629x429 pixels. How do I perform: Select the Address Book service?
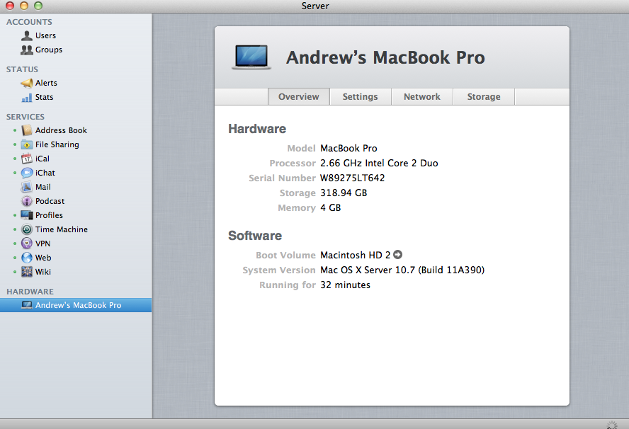[76, 130]
